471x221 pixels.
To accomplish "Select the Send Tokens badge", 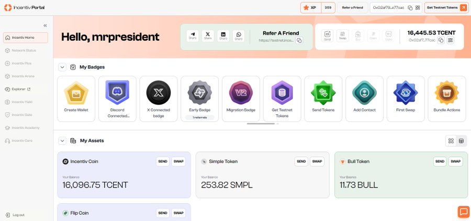I will point(323,99).
